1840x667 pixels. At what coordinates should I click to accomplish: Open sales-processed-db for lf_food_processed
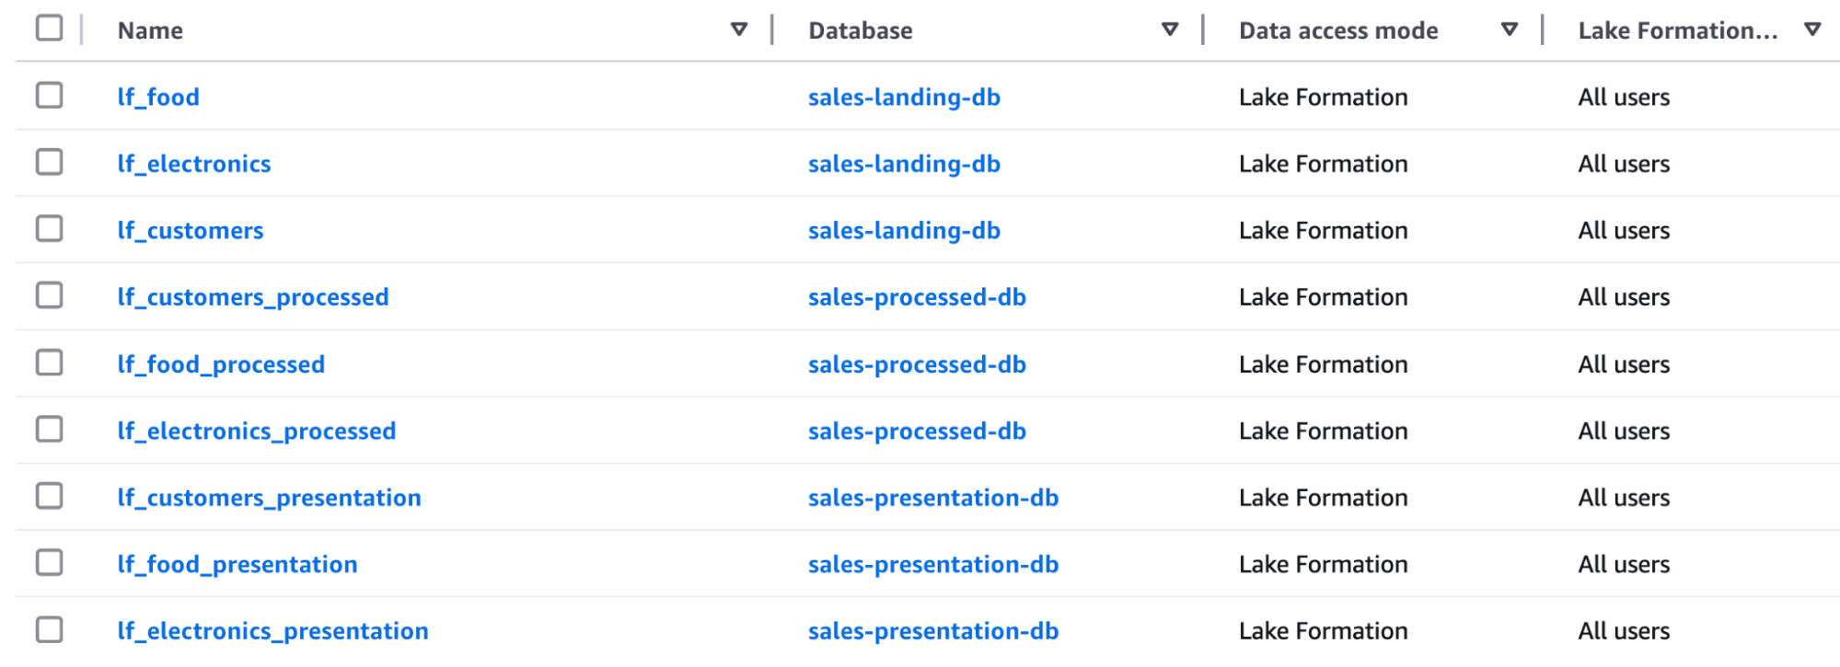click(x=917, y=364)
